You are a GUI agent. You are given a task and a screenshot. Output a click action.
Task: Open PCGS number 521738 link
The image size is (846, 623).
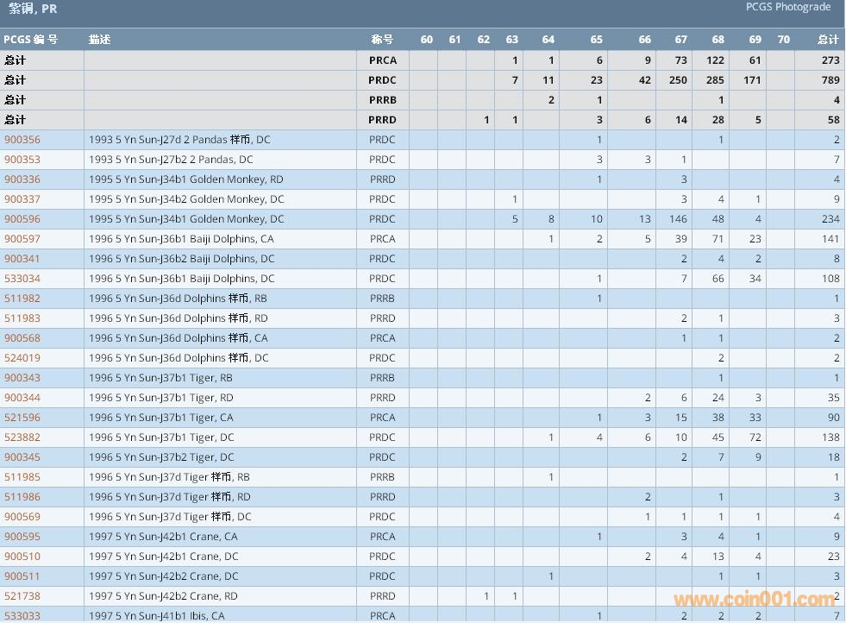pos(22,596)
